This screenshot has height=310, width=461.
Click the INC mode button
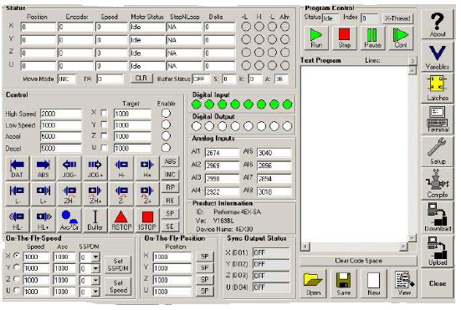[x=170, y=175]
